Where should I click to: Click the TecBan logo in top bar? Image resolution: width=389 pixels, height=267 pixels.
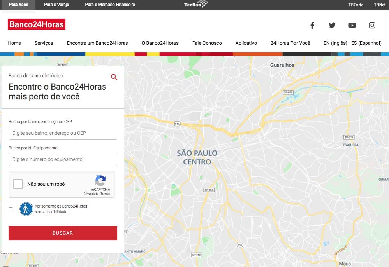coord(196,4)
